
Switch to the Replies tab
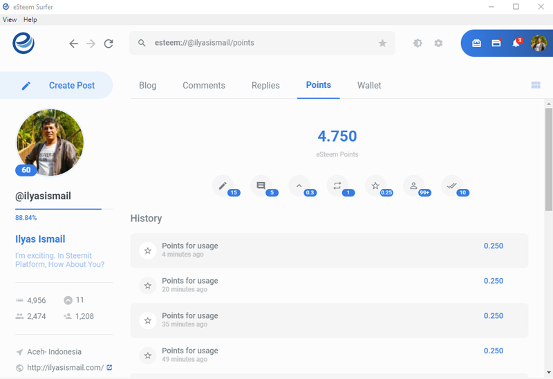265,85
